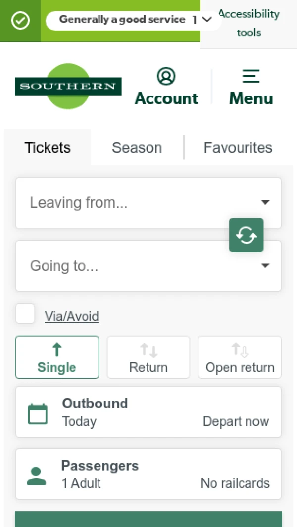This screenshot has height=527, width=297.
Task: Open the Account login page
Action: (166, 87)
